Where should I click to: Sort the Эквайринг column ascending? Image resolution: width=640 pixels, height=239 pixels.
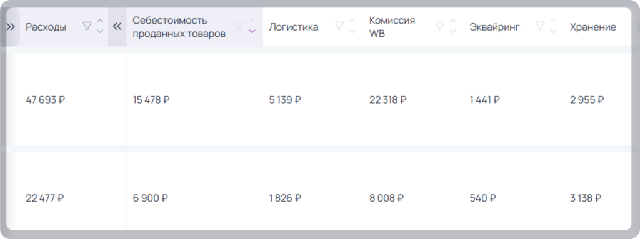(553, 21)
